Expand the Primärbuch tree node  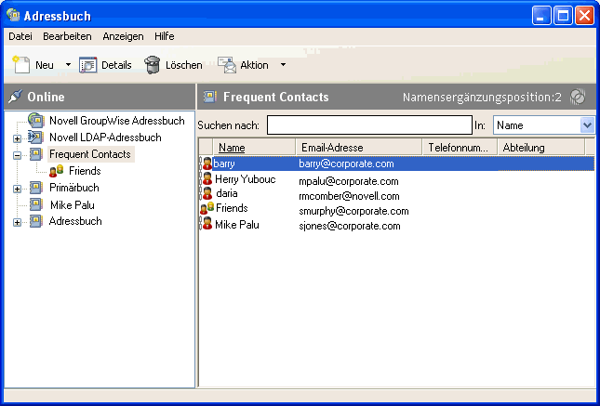coord(17,189)
